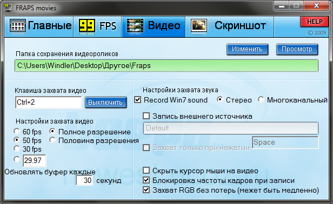Viewport: 333px width, 204px height.
Task: Toggle Блокировка частоты кадров при записи
Action: point(146,180)
